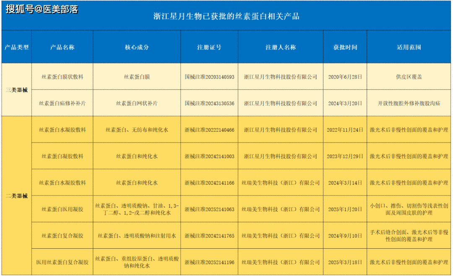This screenshot has width=453, height=276.
Task: Click registration number 国械注准20243130536
Action: [209, 103]
